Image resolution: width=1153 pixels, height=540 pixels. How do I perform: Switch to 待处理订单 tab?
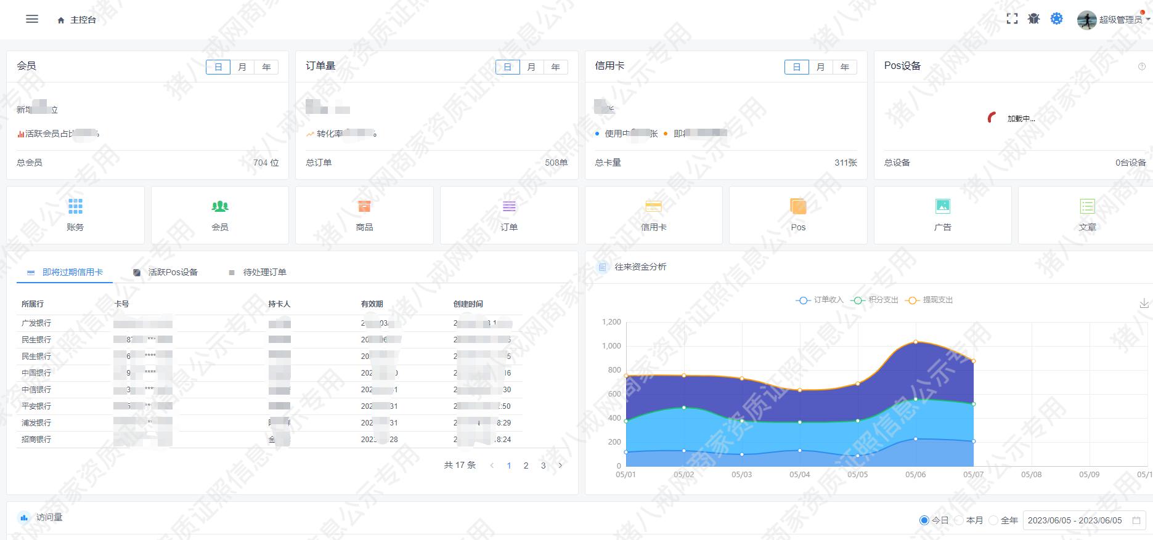258,272
